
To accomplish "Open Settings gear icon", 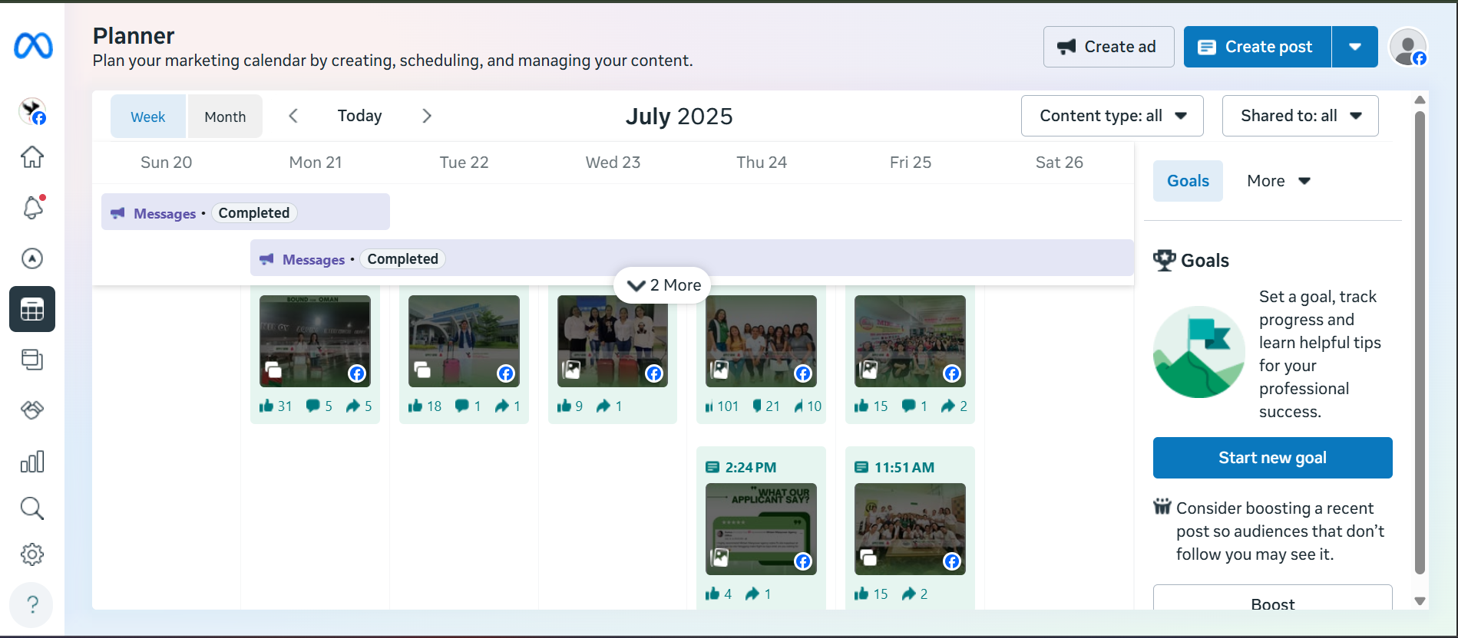I will pos(32,554).
